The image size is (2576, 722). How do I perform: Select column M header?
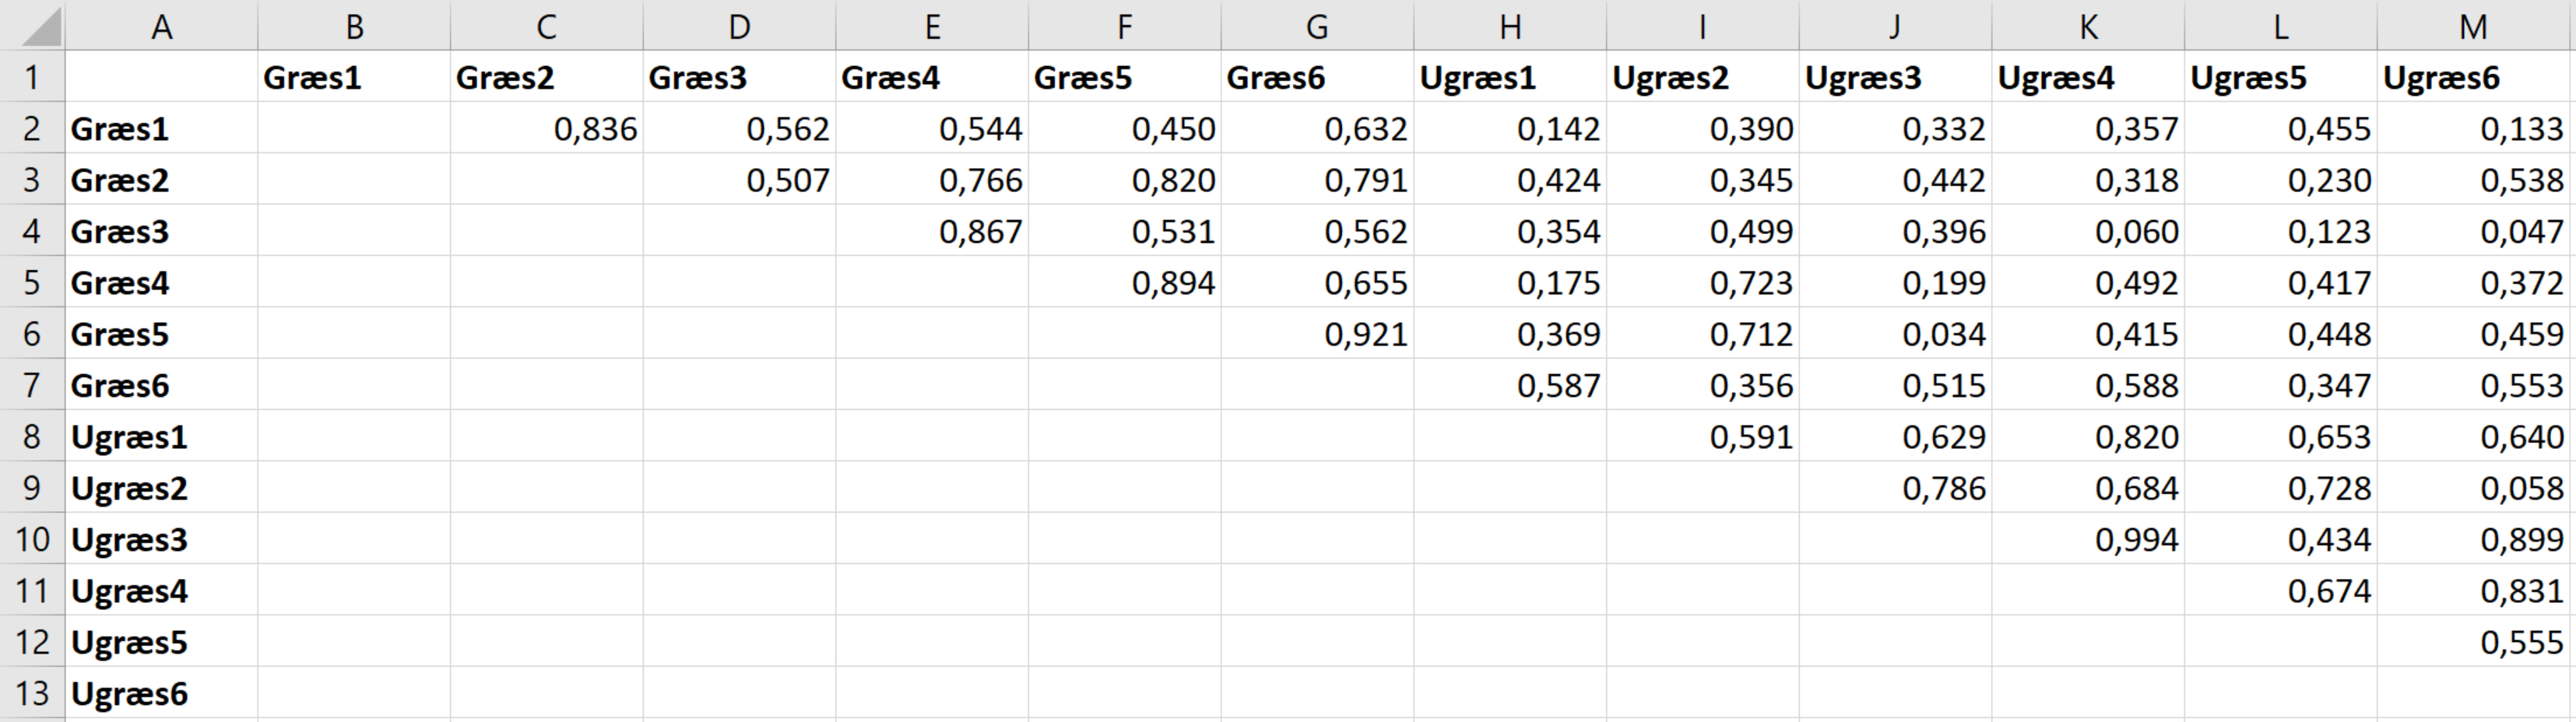coord(2473,27)
